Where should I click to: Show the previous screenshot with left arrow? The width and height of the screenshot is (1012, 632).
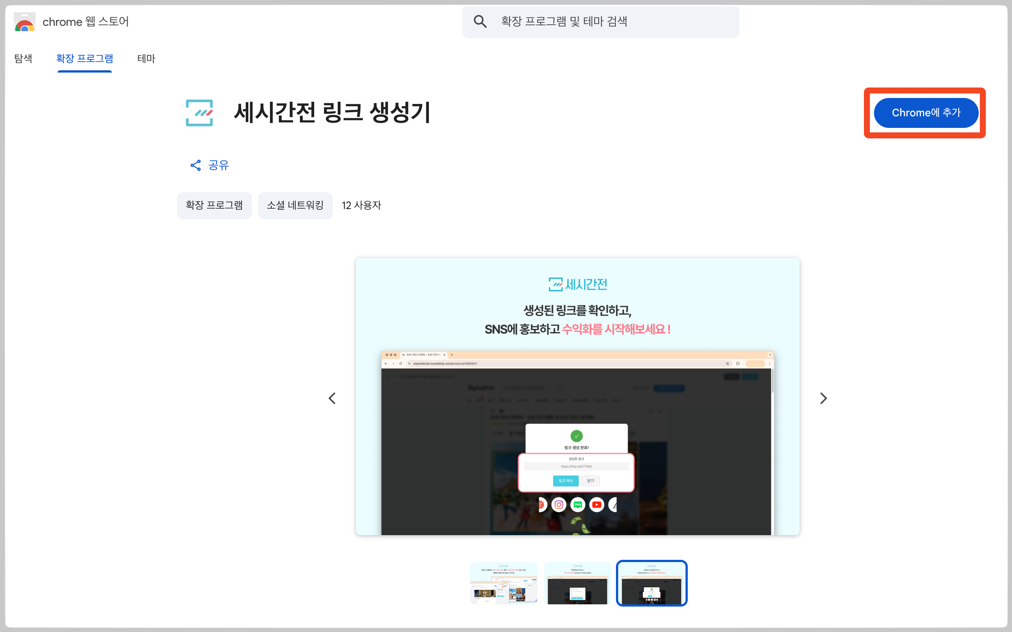pos(332,398)
